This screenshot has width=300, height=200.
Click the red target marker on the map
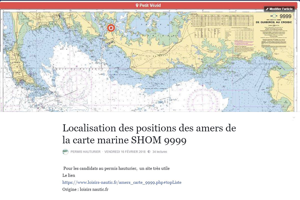pos(111,28)
